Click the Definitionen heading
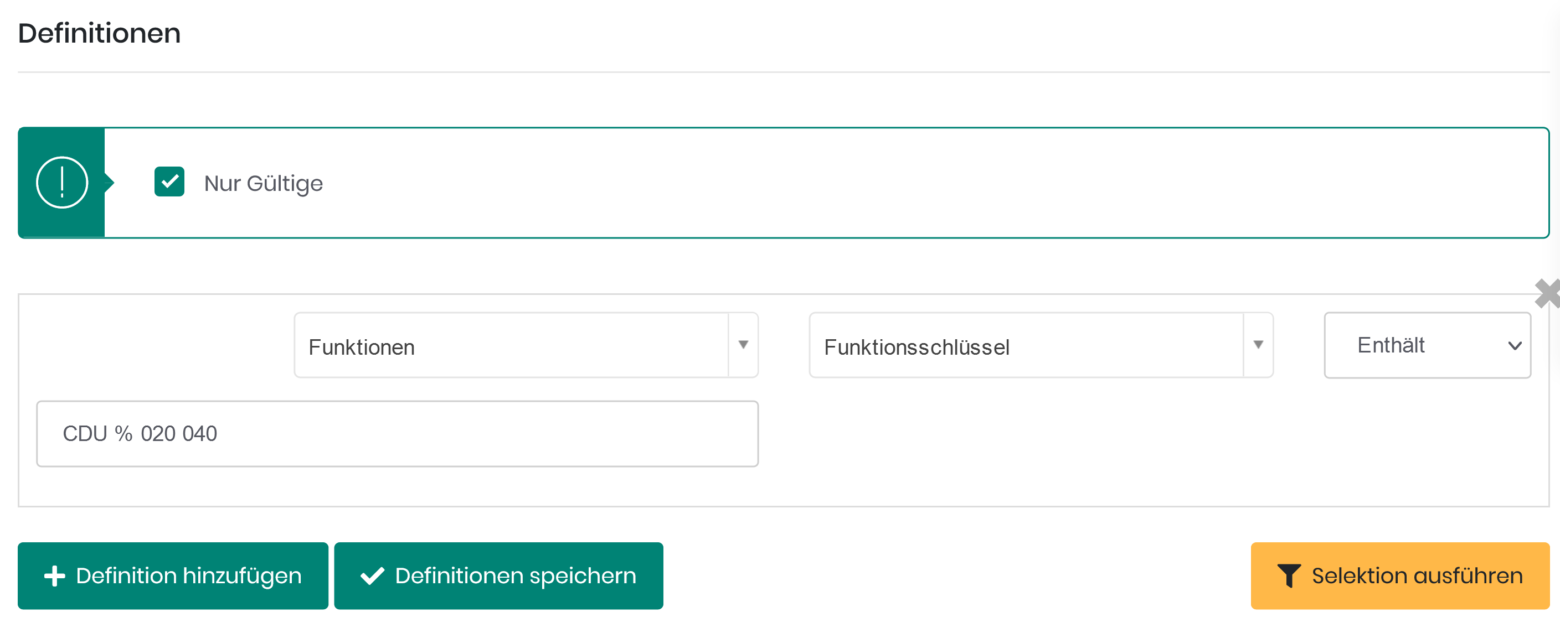The image size is (1560, 617). click(99, 33)
